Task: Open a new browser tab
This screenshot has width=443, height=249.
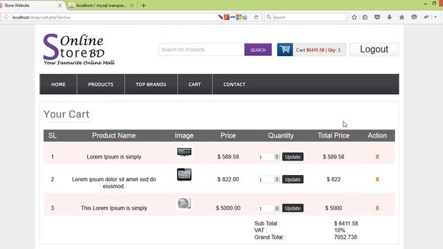Action: pyautogui.click(x=143, y=6)
